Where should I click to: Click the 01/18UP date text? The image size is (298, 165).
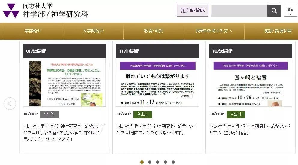tap(31, 114)
